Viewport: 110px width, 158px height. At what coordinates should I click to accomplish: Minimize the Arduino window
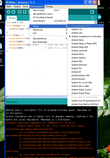[86, 2]
